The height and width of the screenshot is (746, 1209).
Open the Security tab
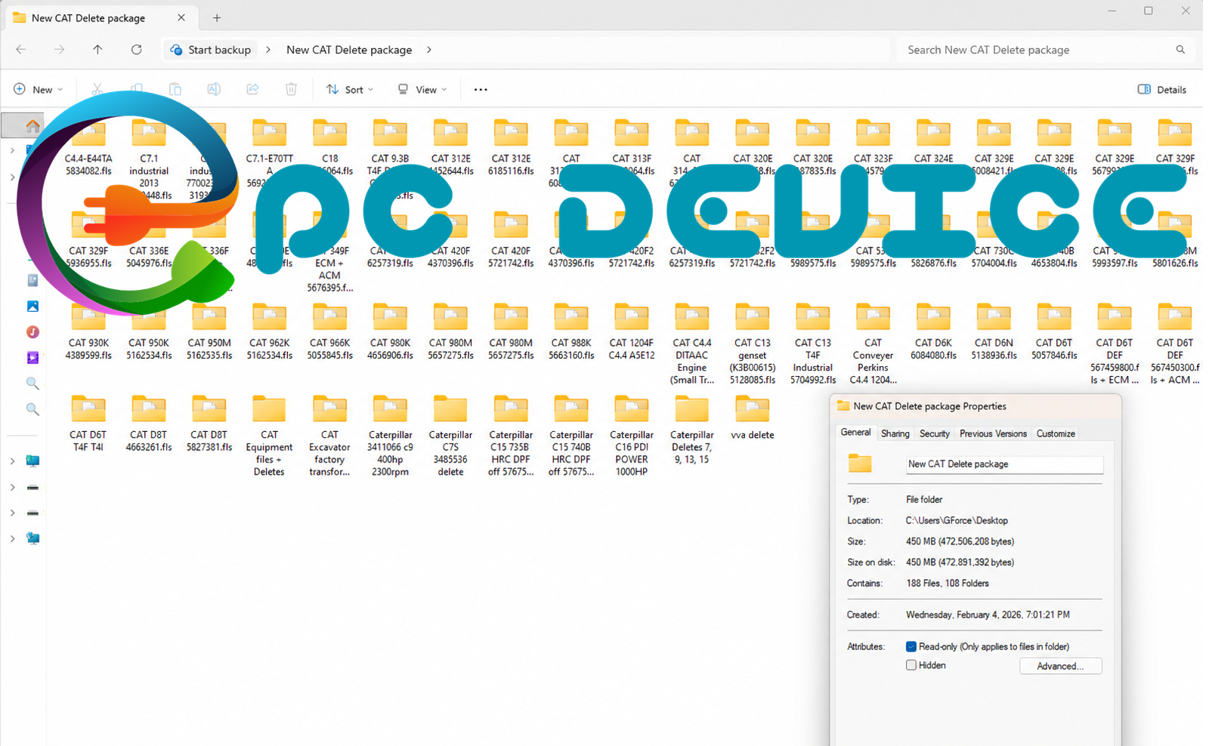pyautogui.click(x=935, y=433)
